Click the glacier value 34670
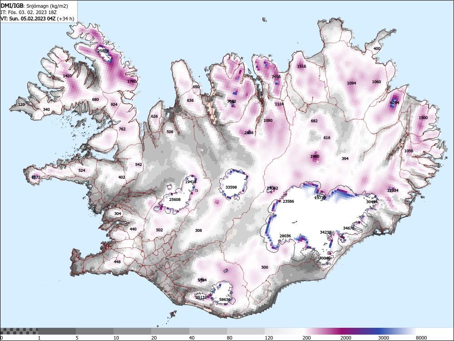The width and height of the screenshot is (454, 341). [349, 229]
